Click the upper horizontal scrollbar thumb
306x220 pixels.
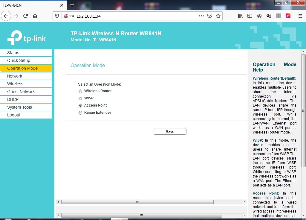click(137, 202)
